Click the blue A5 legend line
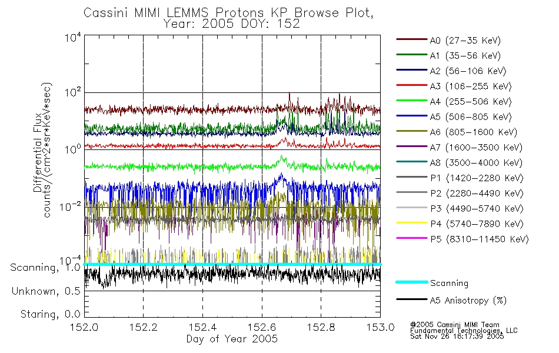 tap(412, 116)
